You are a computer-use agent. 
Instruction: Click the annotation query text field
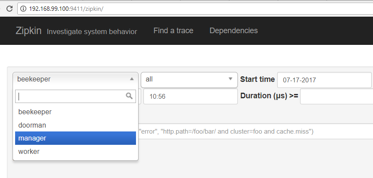point(255,131)
